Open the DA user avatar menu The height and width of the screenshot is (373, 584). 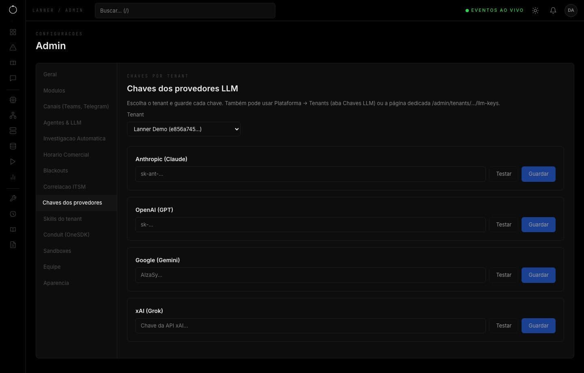pyautogui.click(x=571, y=11)
